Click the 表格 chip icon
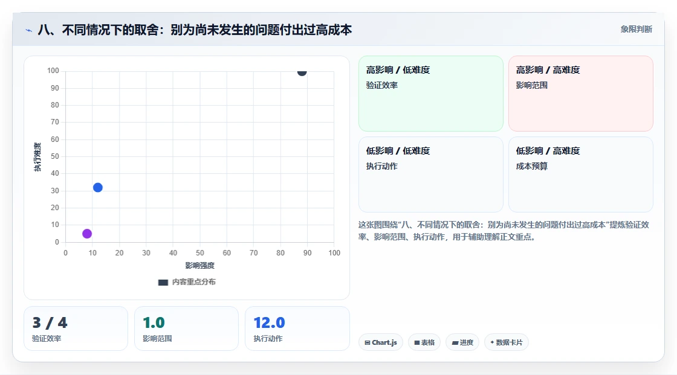This screenshot has height=375, width=677. [417, 342]
